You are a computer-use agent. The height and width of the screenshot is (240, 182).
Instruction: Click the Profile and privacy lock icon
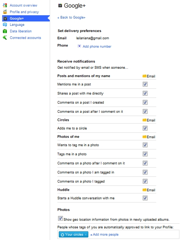point(5,12)
